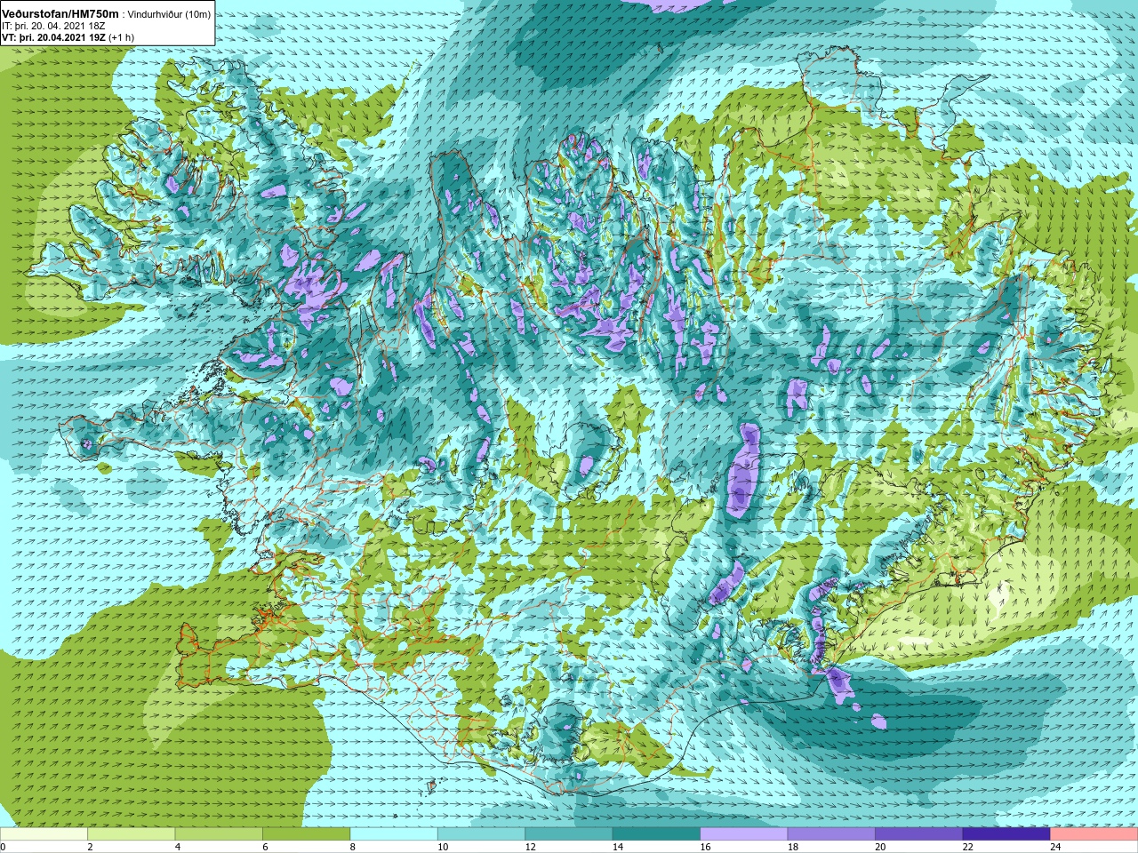Screen dimensions: 1138x853
Task: Click the dark indigo 22–24 legend swatch
Action: click(1006, 834)
